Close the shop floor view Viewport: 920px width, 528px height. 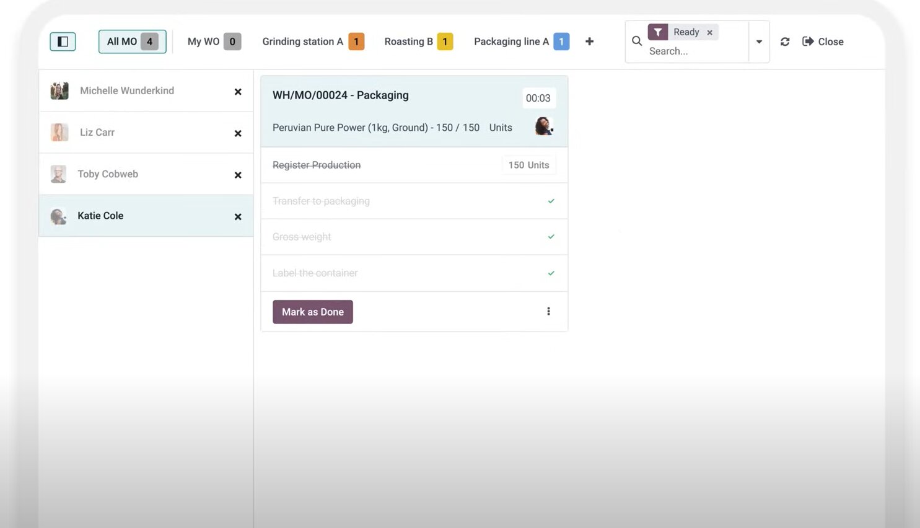pos(823,42)
